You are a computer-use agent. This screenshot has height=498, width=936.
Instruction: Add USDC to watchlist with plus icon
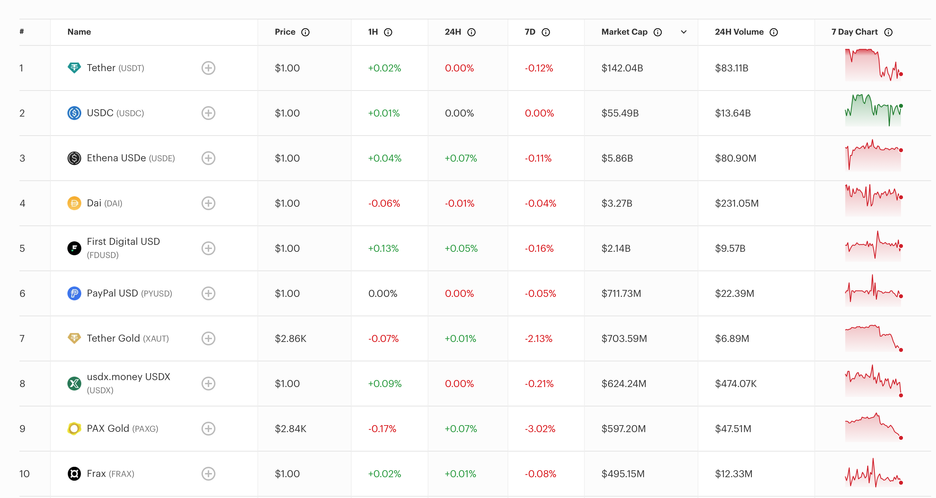[208, 113]
